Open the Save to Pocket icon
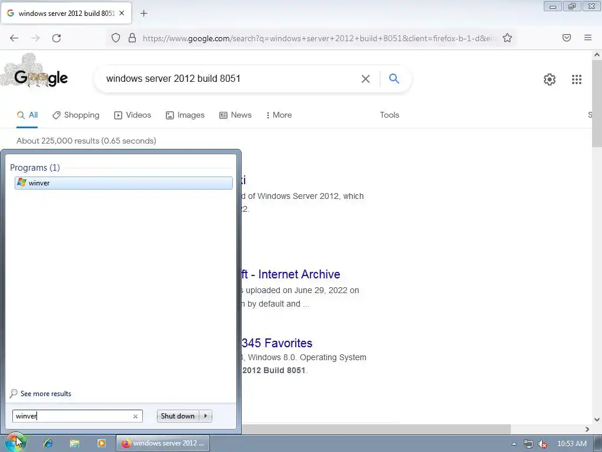 click(x=567, y=38)
